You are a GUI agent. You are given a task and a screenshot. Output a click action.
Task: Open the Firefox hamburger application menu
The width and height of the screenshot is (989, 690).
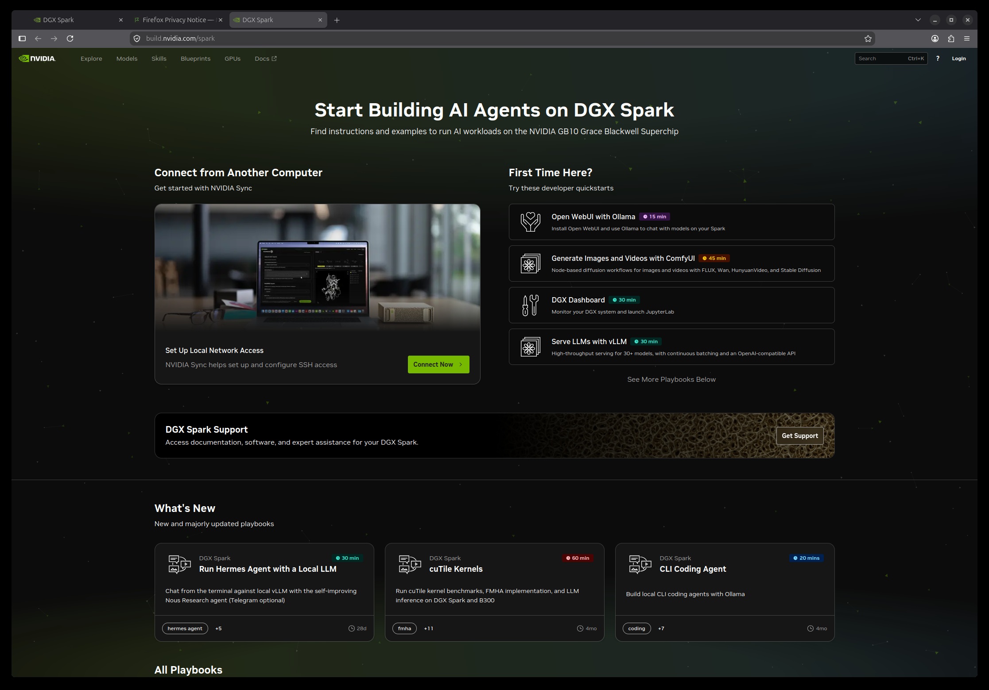[967, 39]
